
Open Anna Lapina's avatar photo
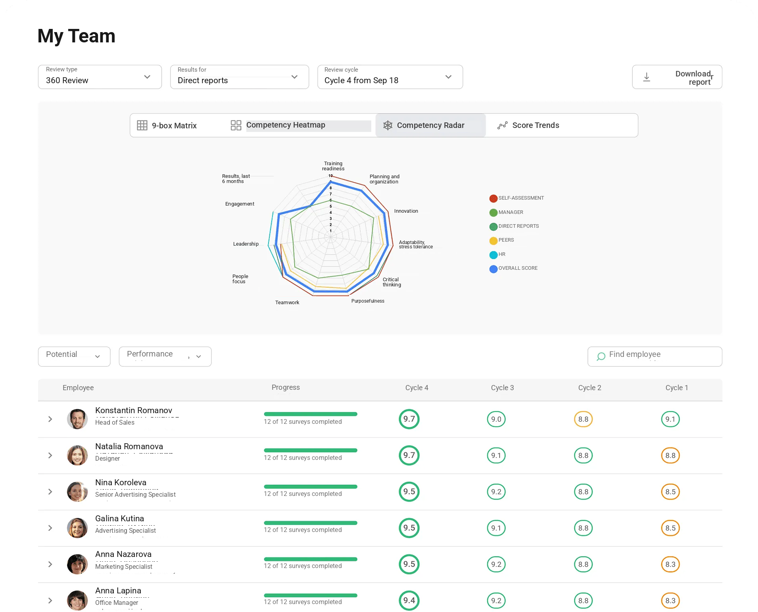[77, 601]
